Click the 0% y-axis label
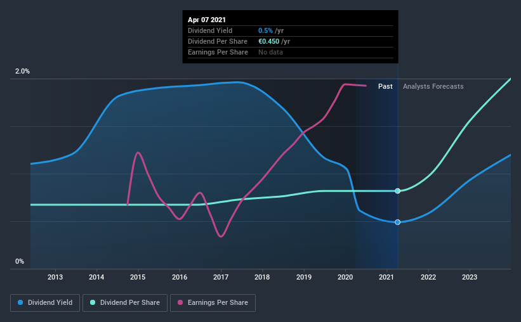The width and height of the screenshot is (521, 322). click(x=20, y=262)
